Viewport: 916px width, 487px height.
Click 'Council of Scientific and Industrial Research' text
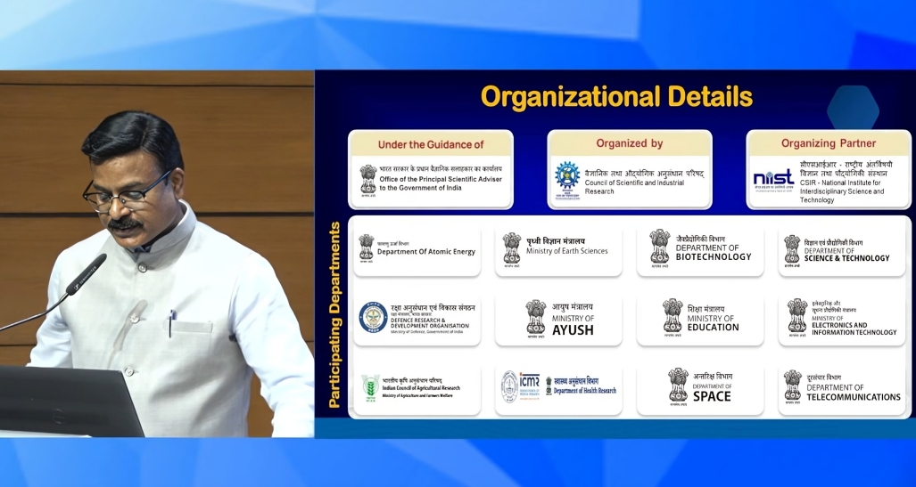point(634,187)
